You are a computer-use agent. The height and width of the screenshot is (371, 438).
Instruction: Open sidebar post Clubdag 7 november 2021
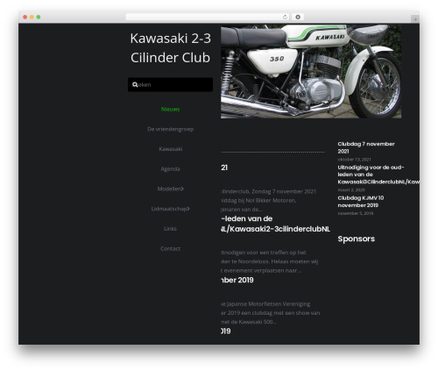click(x=366, y=147)
